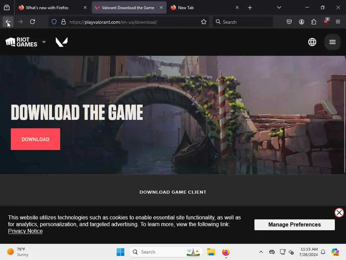Screen dimensions: 346x260
Task: Click the muted volume tray icon
Action: (x=291, y=252)
